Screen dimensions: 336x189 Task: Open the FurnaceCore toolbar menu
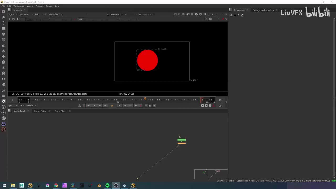[3, 101]
